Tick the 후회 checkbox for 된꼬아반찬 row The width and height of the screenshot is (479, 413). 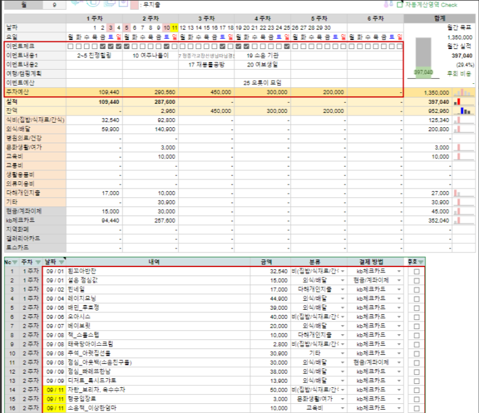(416, 272)
